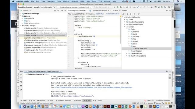Expand all in the Gradle panel toolbar
The width and height of the screenshot is (195, 109).
[x=127, y=14]
